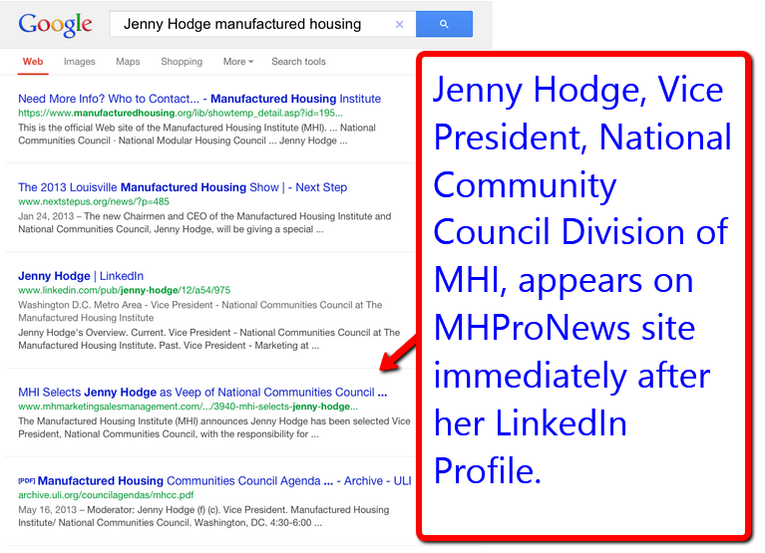Click the www.nextstepus.org/news/?p=485 URL
The width and height of the screenshot is (765, 553).
(94, 201)
